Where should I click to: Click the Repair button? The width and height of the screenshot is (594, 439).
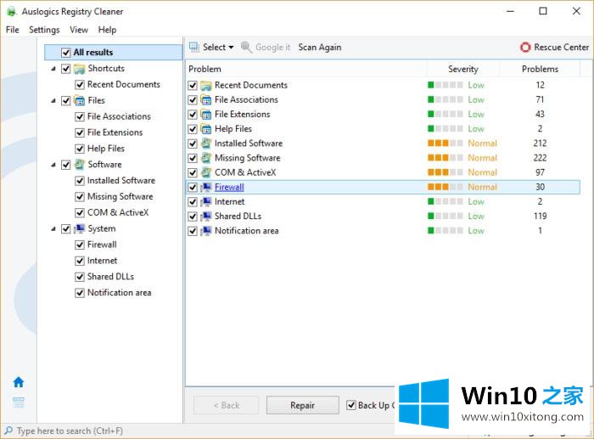pyautogui.click(x=302, y=405)
